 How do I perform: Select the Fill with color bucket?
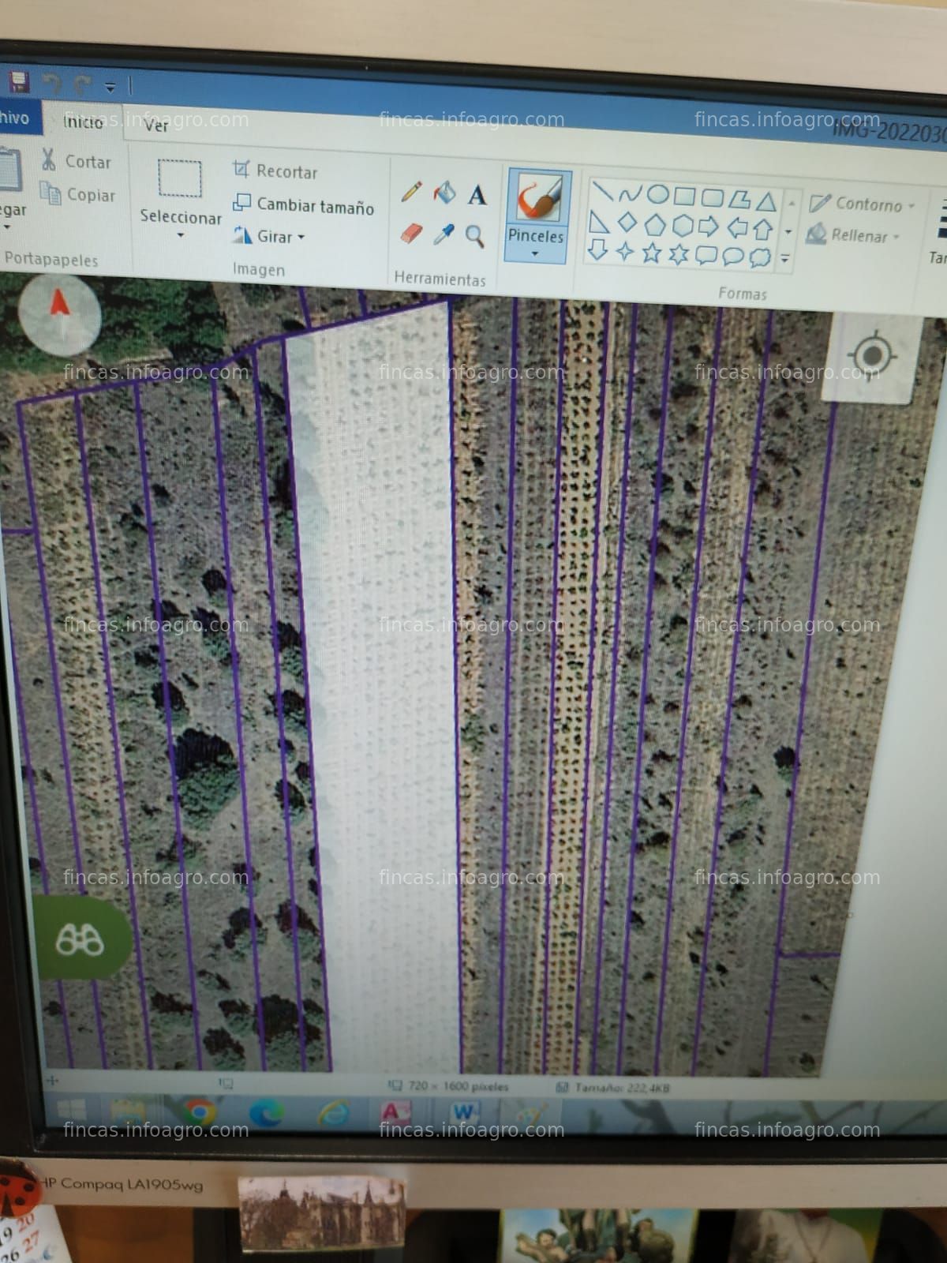point(444,192)
